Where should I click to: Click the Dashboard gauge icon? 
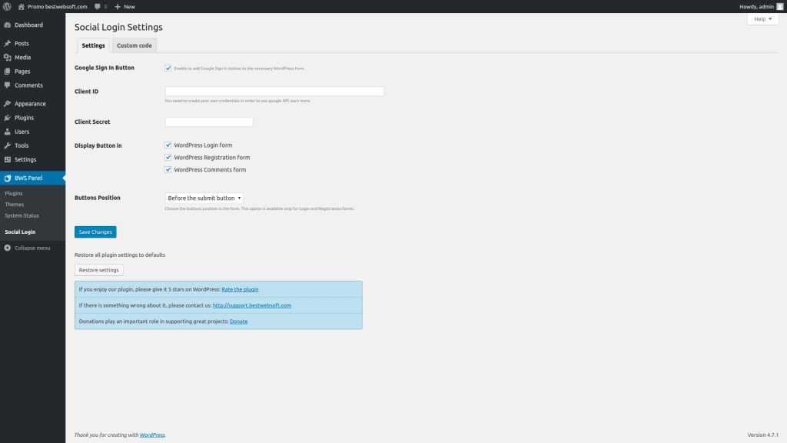coord(8,25)
